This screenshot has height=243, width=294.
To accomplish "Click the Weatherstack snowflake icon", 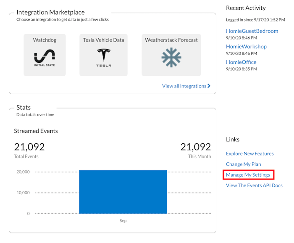I will (x=171, y=58).
